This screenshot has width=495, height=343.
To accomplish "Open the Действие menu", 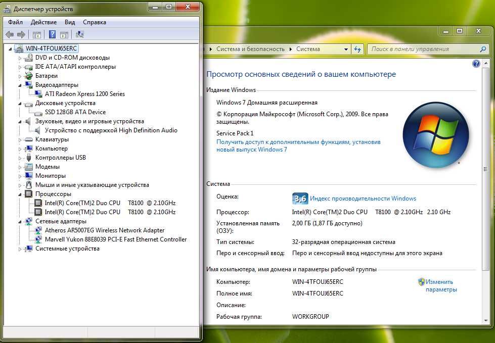I will point(43,22).
